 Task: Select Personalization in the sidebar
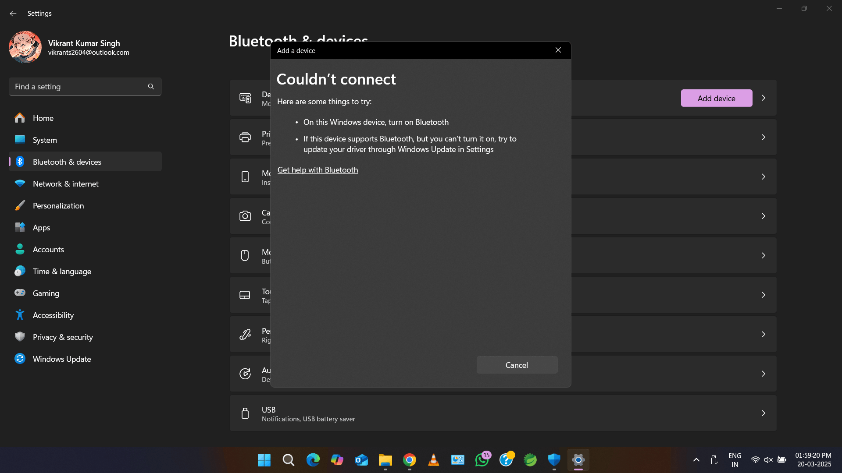(x=58, y=205)
